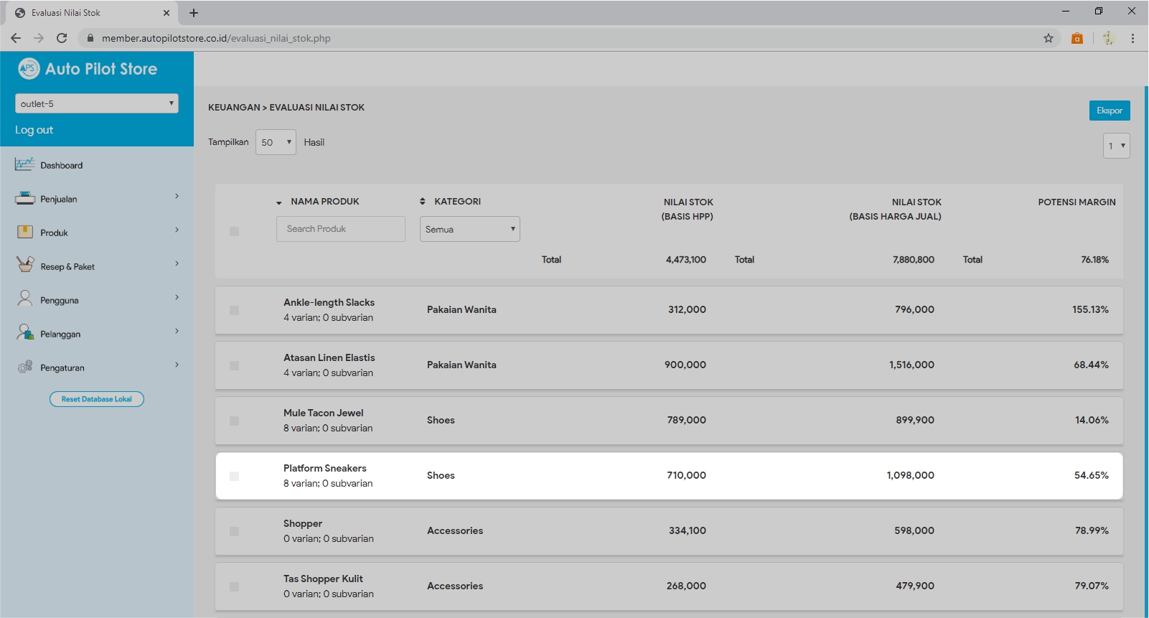Click the Produk box icon
Screen dimensions: 1149x618
click(x=24, y=232)
